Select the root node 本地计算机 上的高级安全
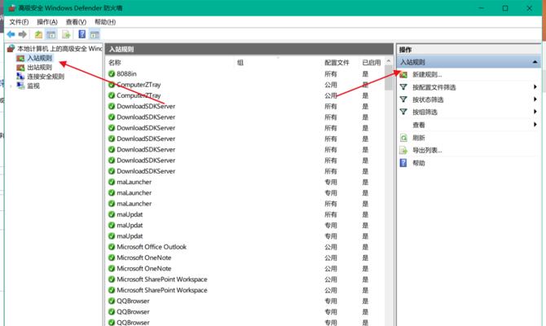This screenshot has width=546, height=326. pos(59,48)
